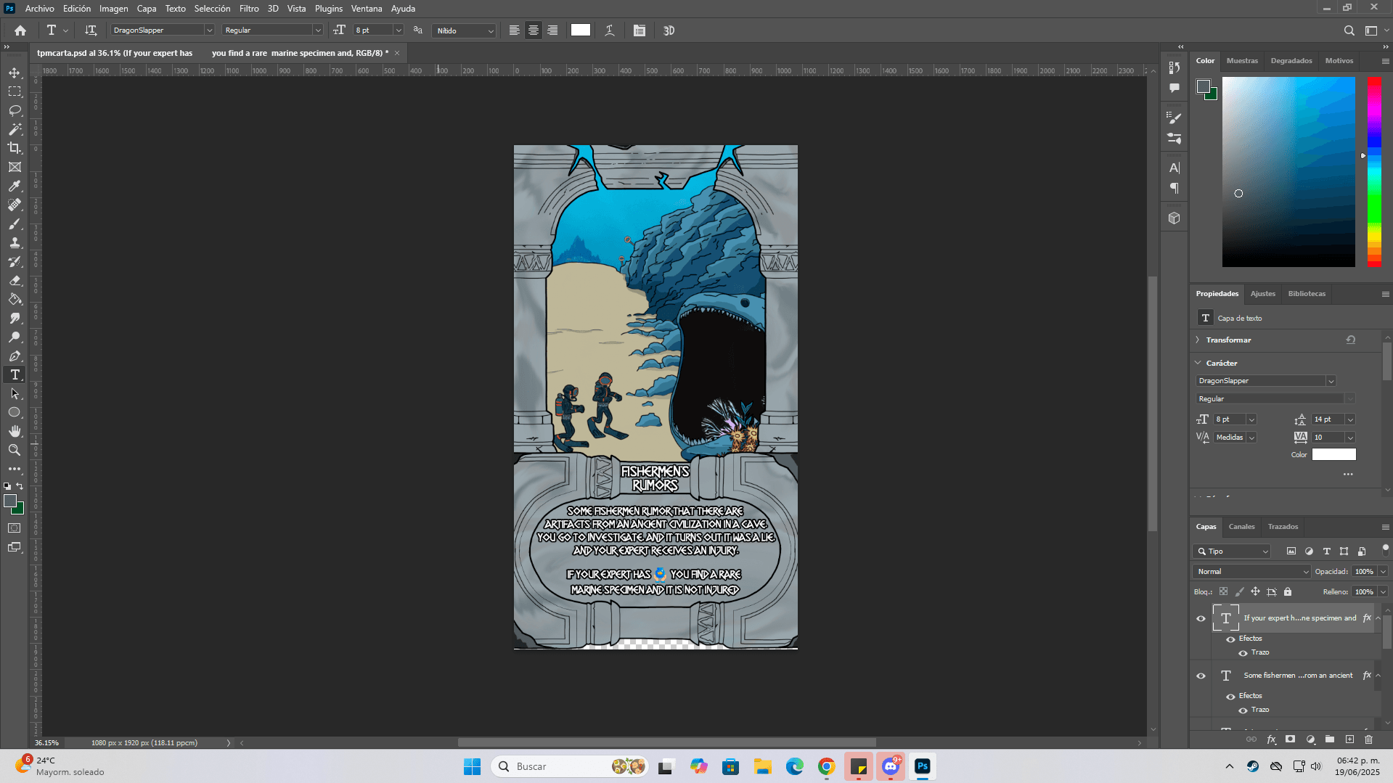1393x783 pixels.
Task: Hide the 'If your expert' text layer
Action: click(x=1201, y=618)
